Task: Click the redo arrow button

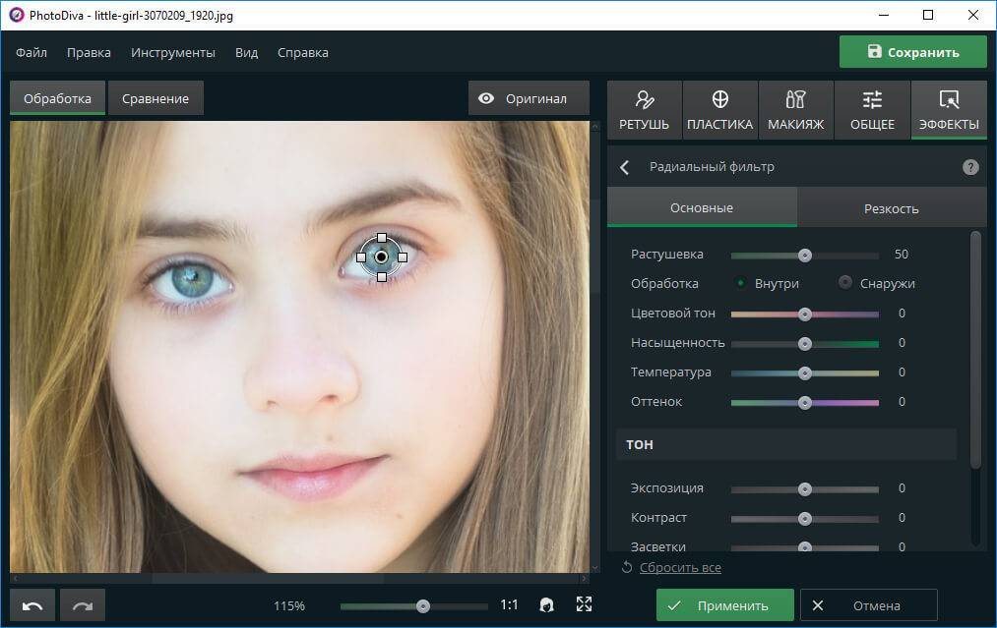Action: [82, 605]
